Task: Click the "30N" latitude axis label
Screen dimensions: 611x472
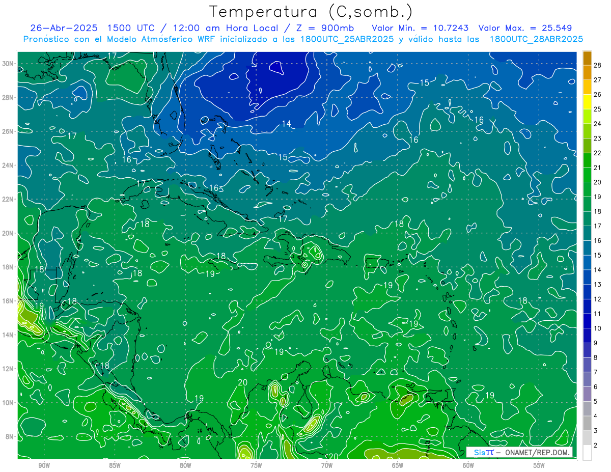Action: coord(9,64)
